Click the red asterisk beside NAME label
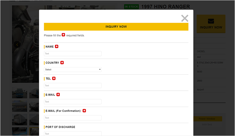The height and width of the screenshot is (136, 235). 57,47
